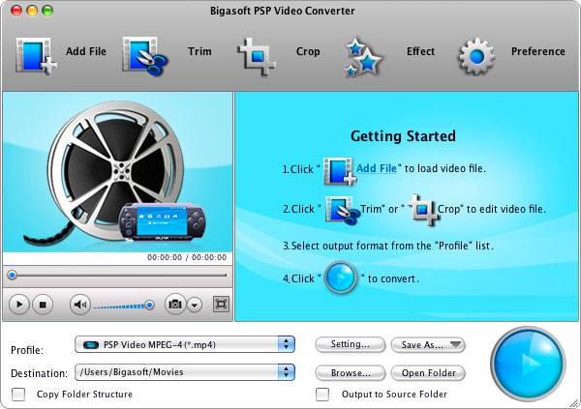Click the Add File link in Getting Started
This screenshot has width=581, height=409.
(377, 168)
